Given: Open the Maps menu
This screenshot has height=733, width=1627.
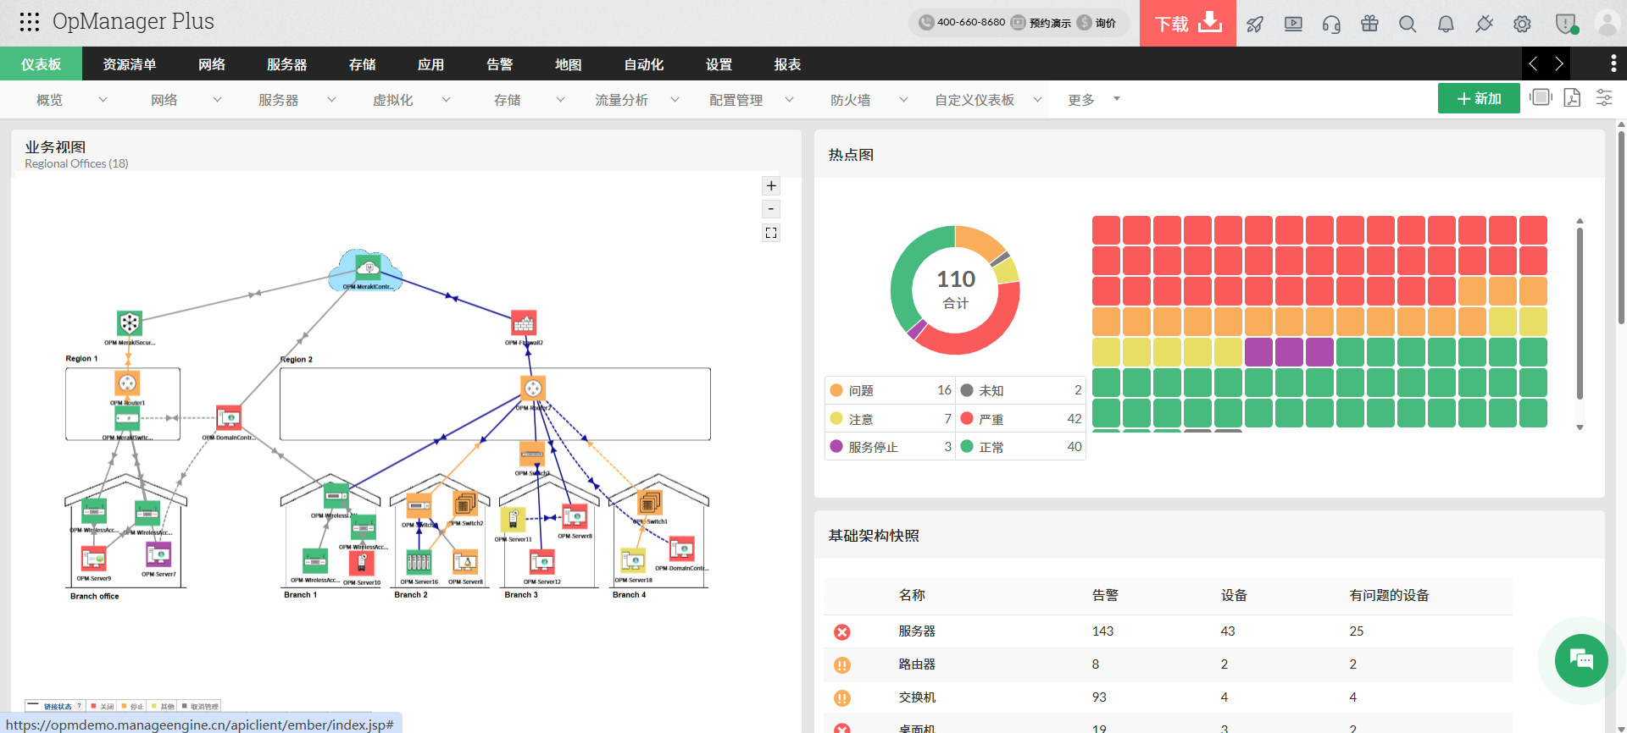Looking at the screenshot, I should tap(569, 64).
